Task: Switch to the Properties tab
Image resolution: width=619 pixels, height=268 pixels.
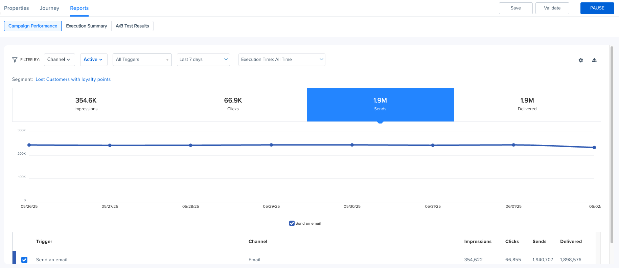Action: click(x=17, y=8)
